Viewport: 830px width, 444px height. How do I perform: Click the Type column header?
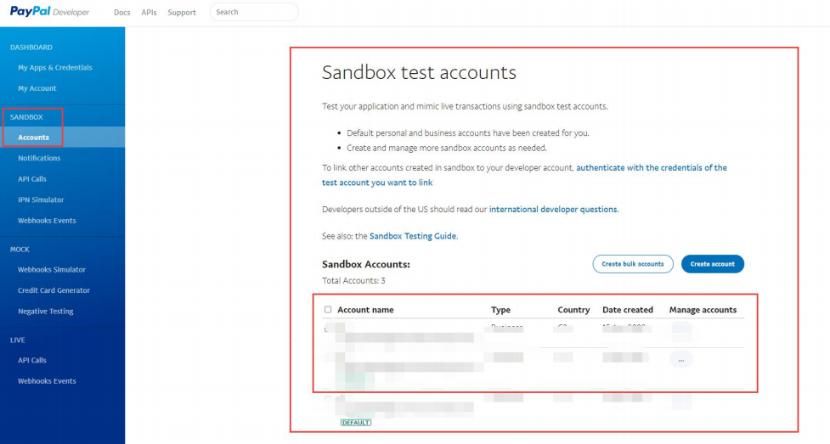point(500,310)
